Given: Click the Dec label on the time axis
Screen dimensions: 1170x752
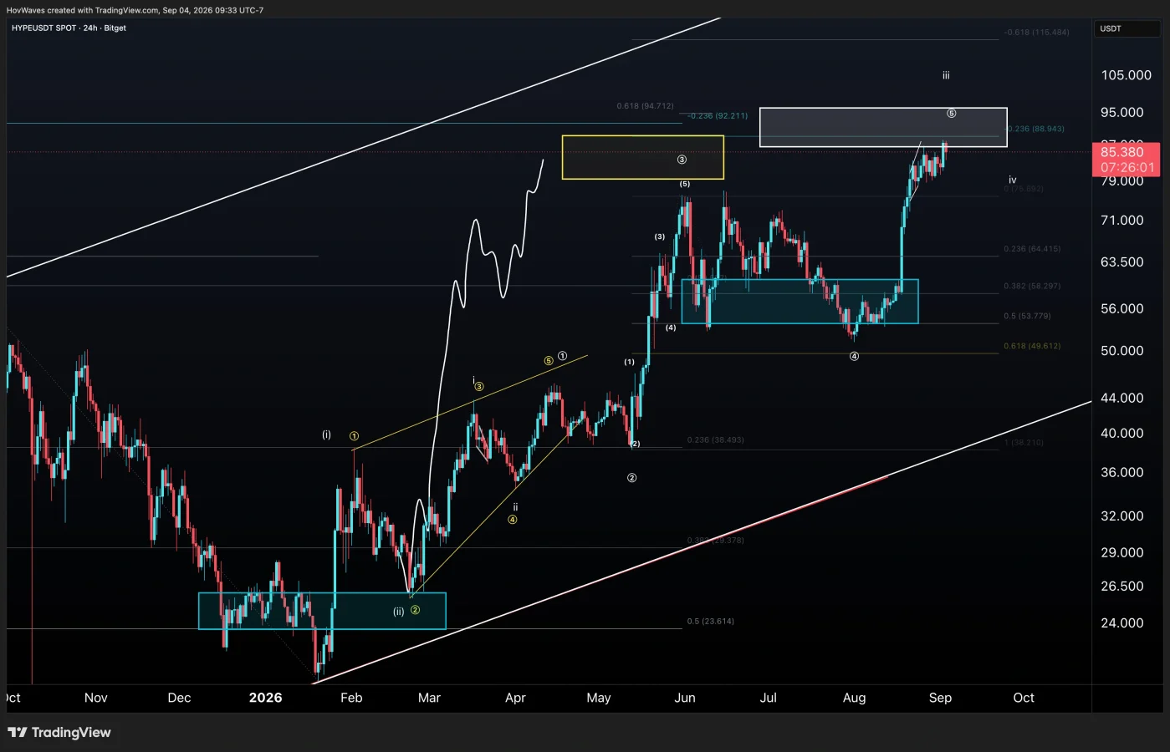Looking at the screenshot, I should pyautogui.click(x=179, y=698).
